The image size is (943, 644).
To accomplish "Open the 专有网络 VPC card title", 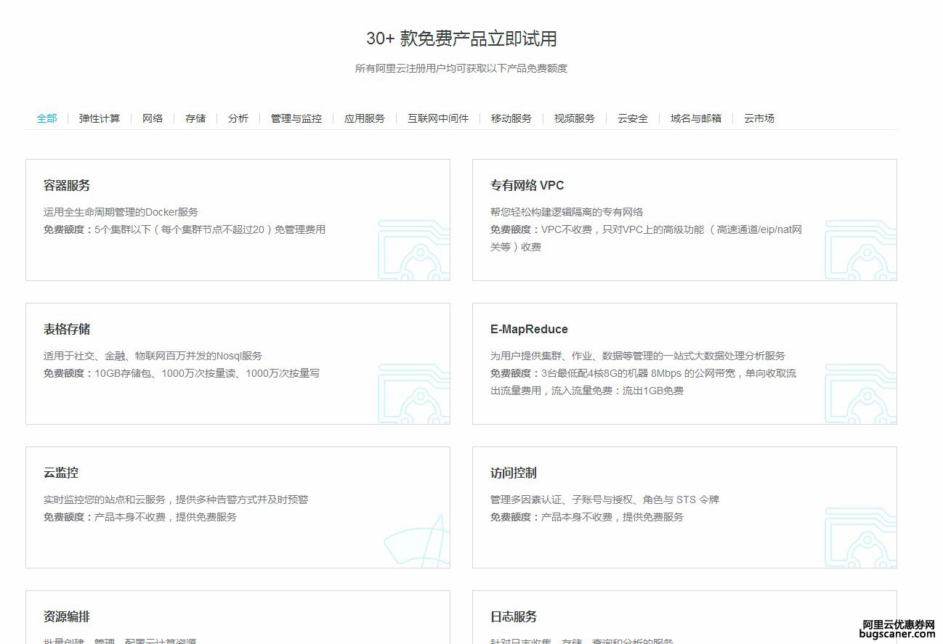I will (x=527, y=186).
